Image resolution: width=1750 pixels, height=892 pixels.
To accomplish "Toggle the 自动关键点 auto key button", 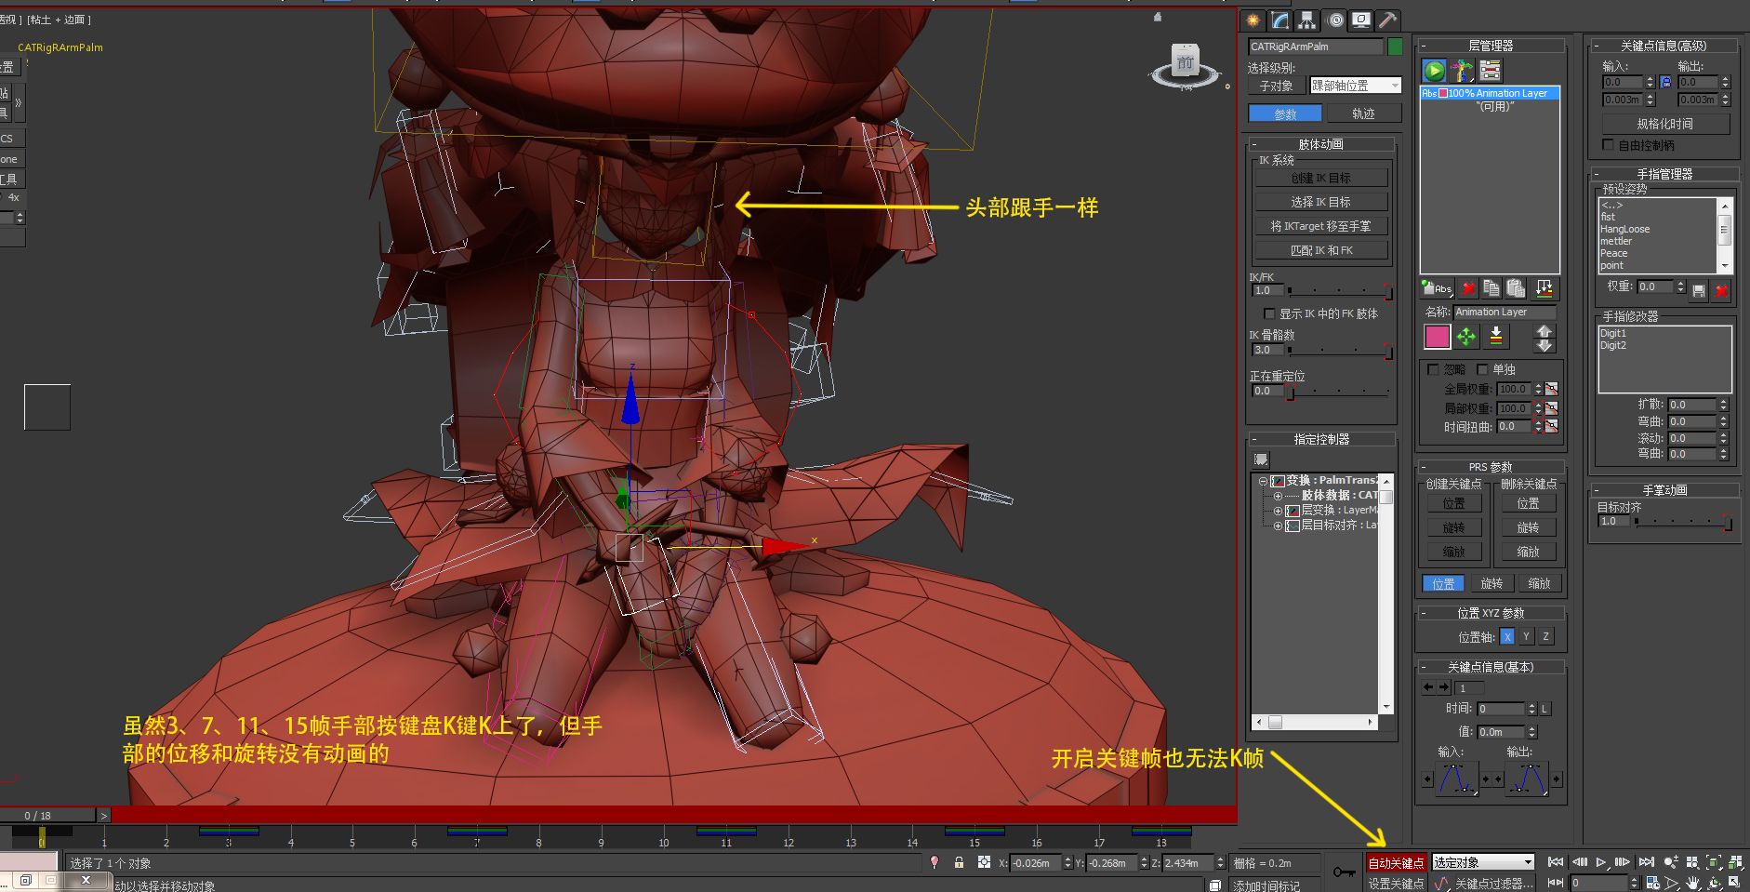I will coord(1396,863).
